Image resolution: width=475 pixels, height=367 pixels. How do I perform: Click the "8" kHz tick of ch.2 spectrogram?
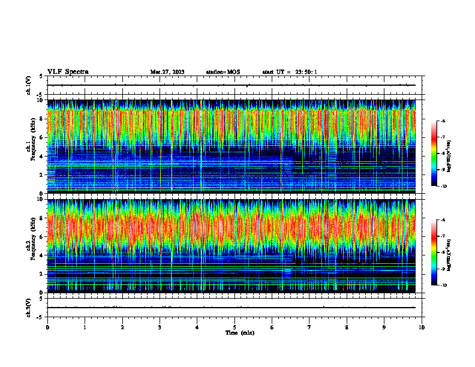41,218
